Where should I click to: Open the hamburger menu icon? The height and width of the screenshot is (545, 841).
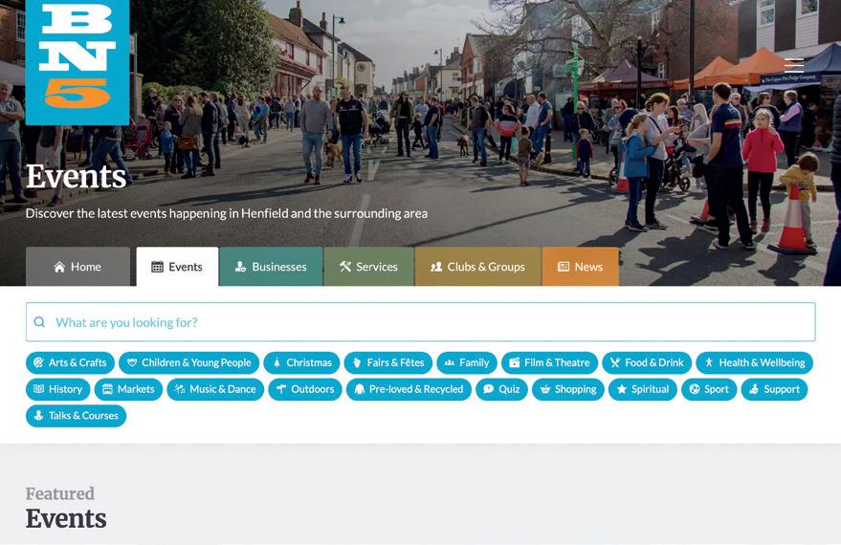(x=794, y=65)
